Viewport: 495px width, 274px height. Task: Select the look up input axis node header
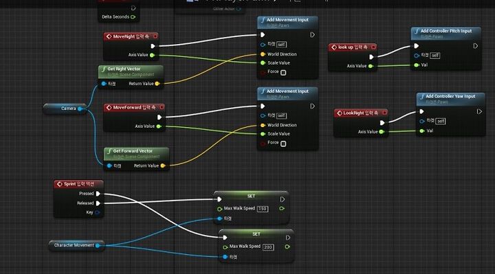point(353,47)
